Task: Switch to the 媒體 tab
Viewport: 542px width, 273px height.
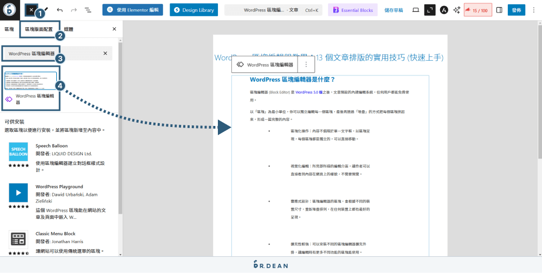Action: pyautogui.click(x=68, y=29)
